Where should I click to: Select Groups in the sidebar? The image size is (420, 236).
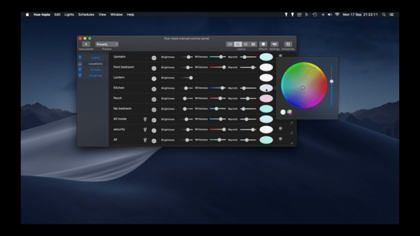pyautogui.click(x=96, y=69)
